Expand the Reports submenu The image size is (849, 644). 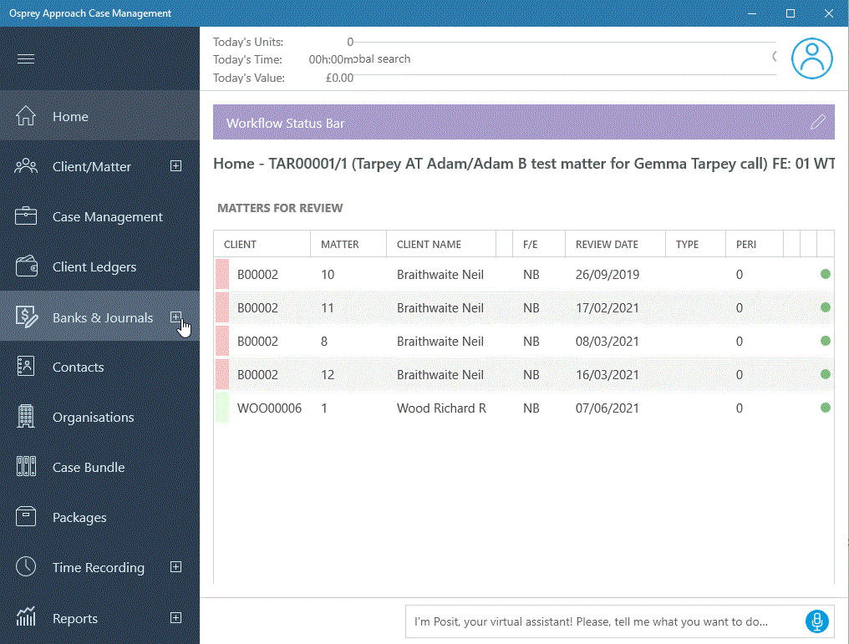pyautogui.click(x=175, y=617)
